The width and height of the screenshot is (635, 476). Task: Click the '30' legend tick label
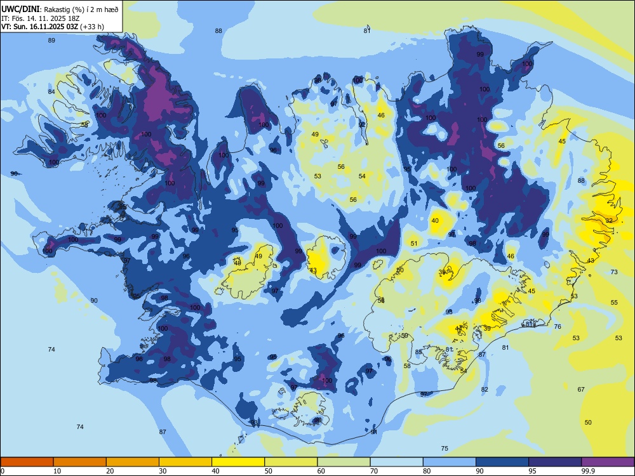tap(163, 471)
